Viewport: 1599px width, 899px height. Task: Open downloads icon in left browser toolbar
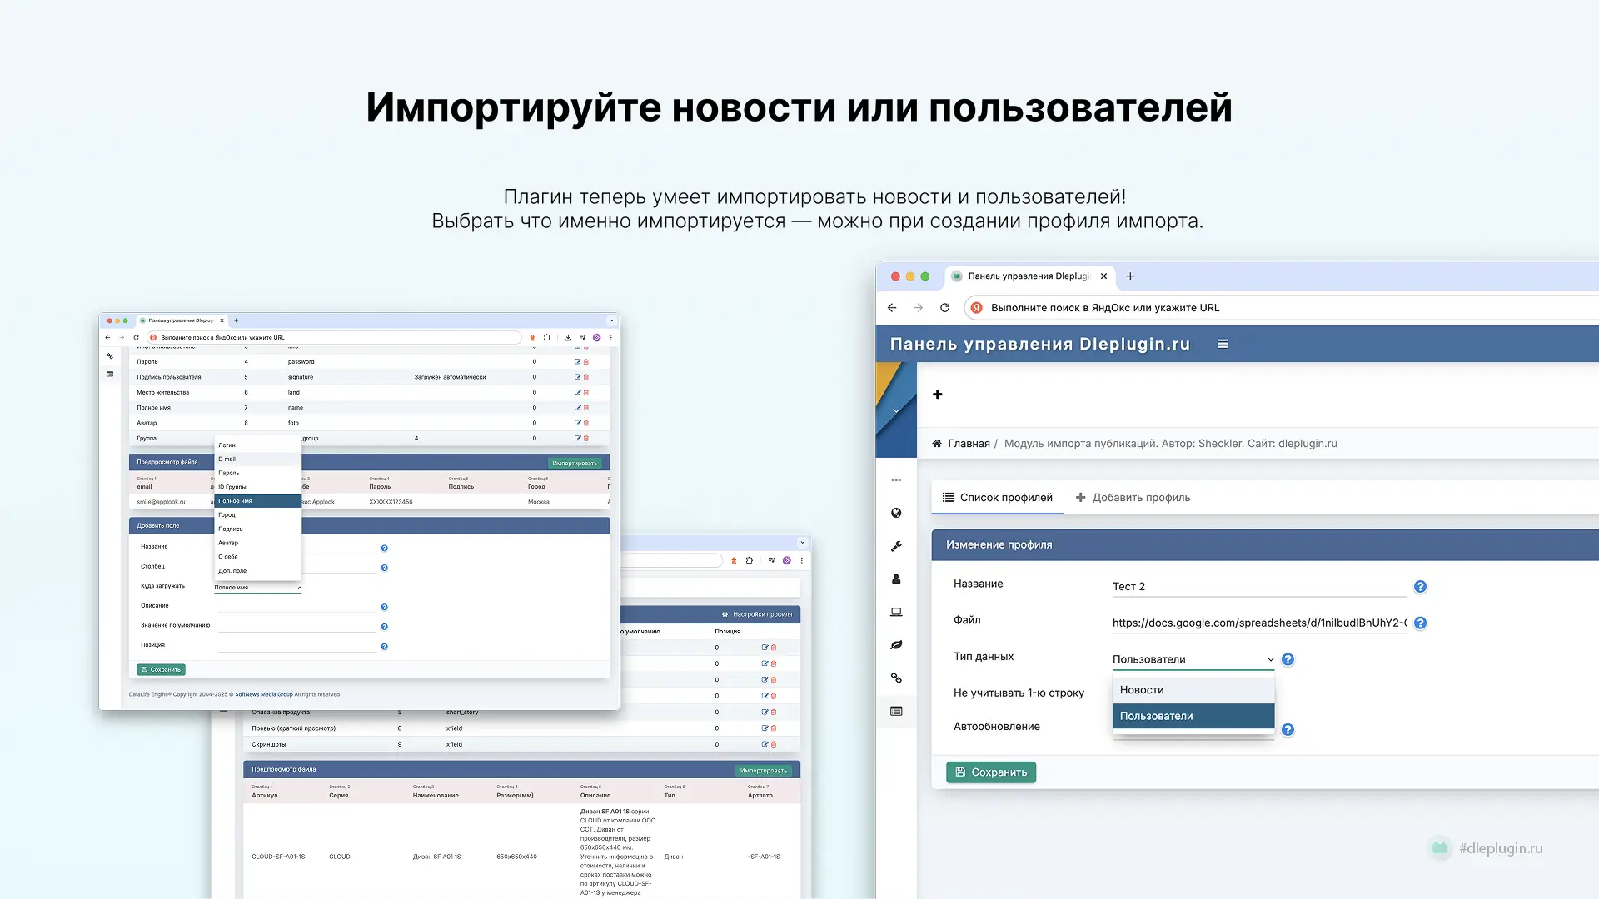[x=568, y=338]
